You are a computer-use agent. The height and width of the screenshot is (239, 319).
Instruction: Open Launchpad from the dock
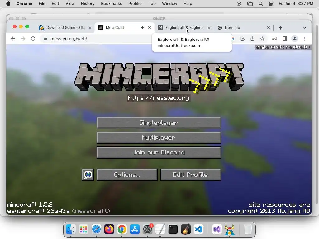pos(83,229)
